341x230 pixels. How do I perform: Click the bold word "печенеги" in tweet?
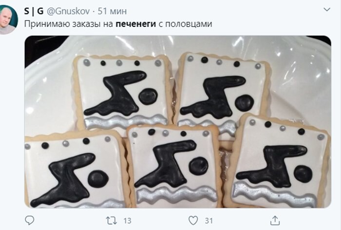click(x=136, y=24)
